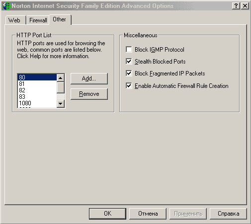Image resolution: width=251 pixels, height=224 pixels.
Task: Click the Norton globe title bar icon
Action: coord(6,6)
